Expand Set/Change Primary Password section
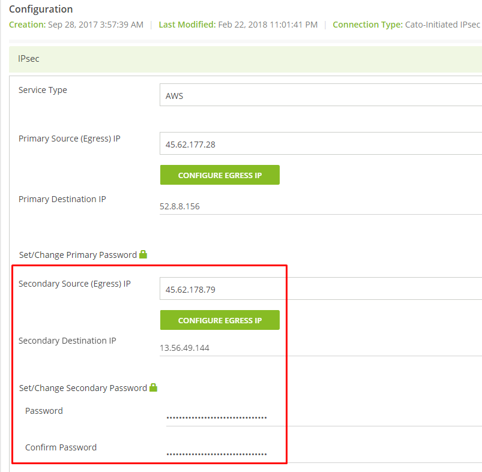The width and height of the screenshot is (482, 472). pos(78,255)
